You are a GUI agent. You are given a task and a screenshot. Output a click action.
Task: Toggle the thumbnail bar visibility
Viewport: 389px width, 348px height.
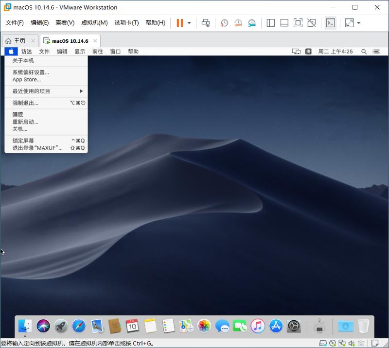(x=284, y=22)
